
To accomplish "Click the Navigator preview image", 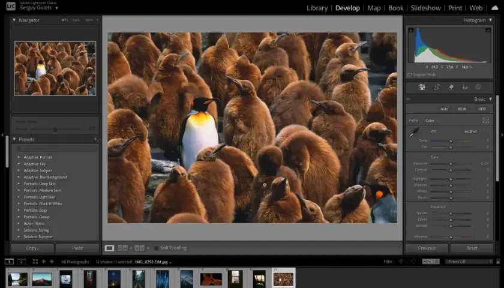I will [x=55, y=68].
